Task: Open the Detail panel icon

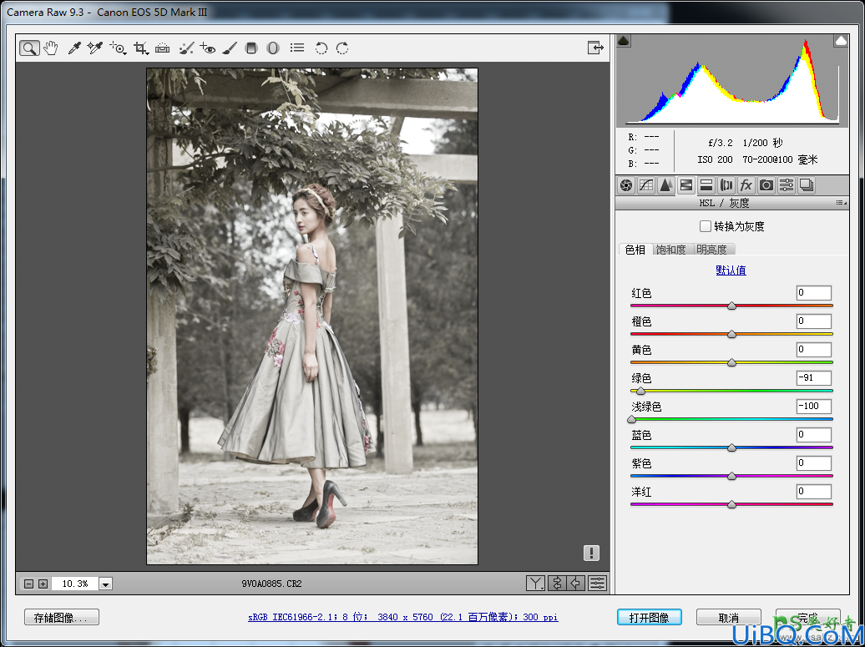Action: pyautogui.click(x=665, y=185)
